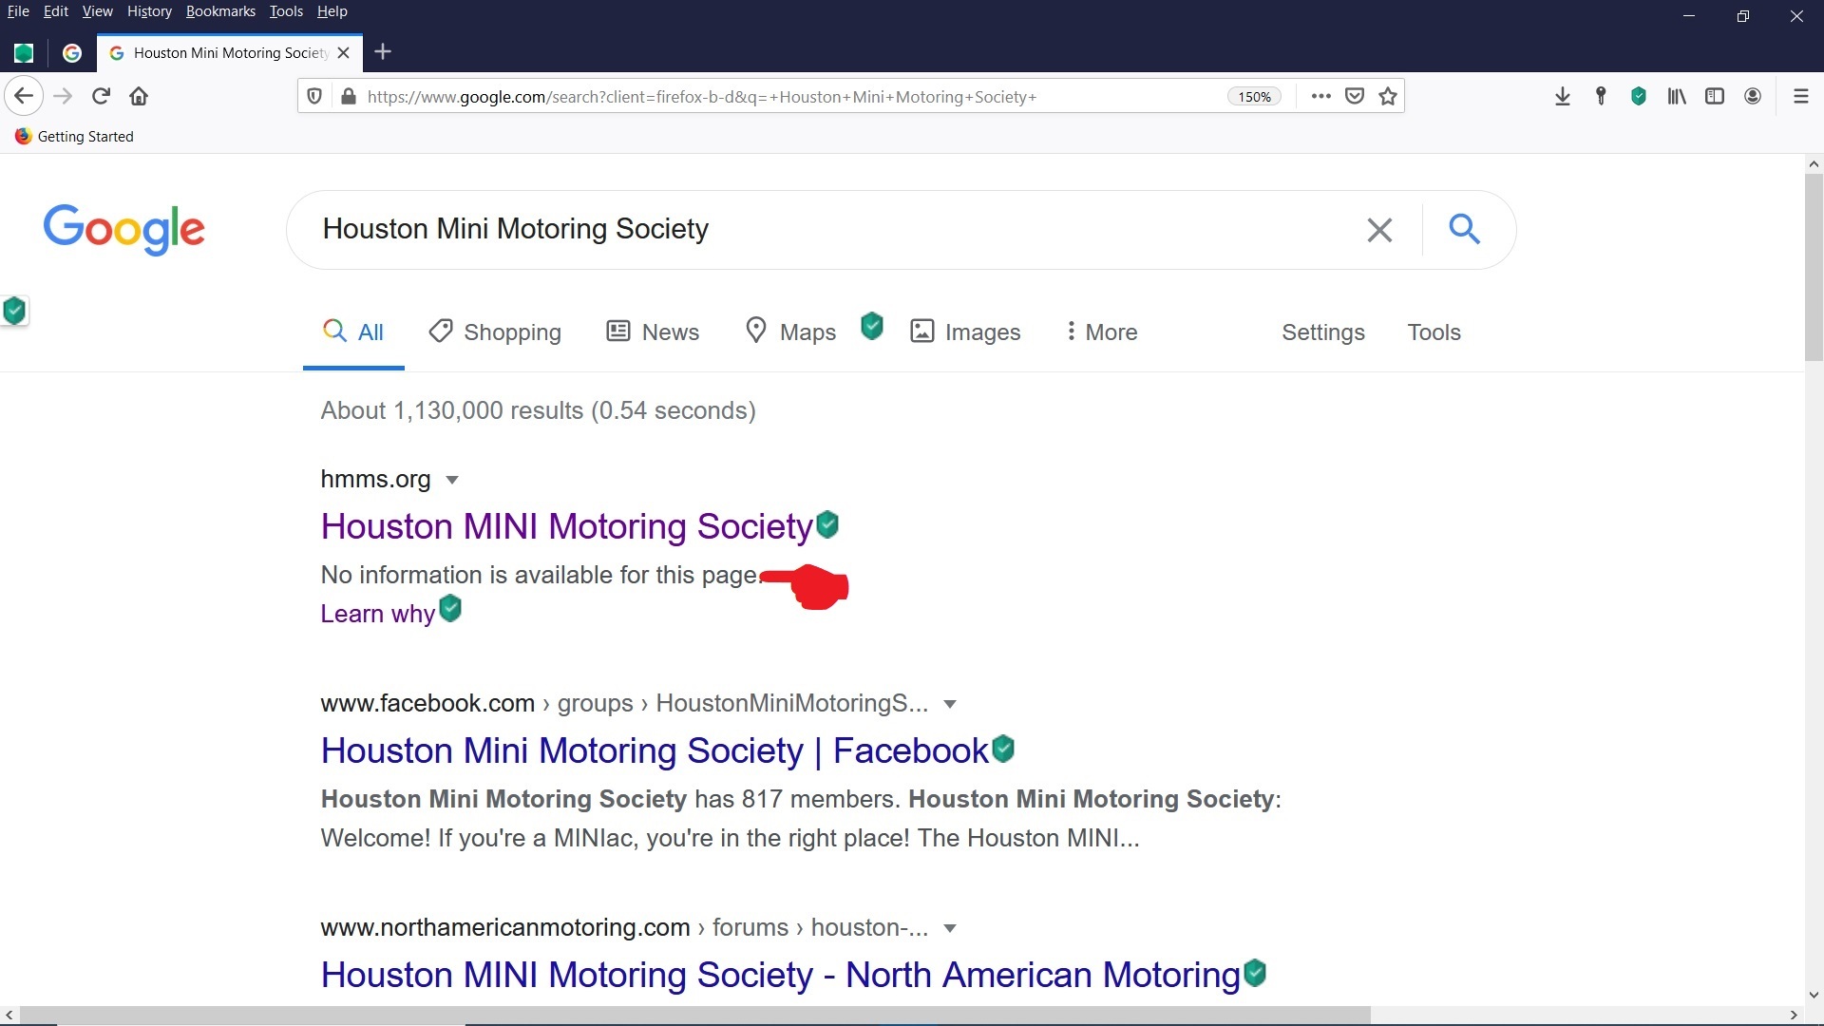Click the green shield badge beneath Google logo
This screenshot has height=1026, width=1824.
coord(14,311)
